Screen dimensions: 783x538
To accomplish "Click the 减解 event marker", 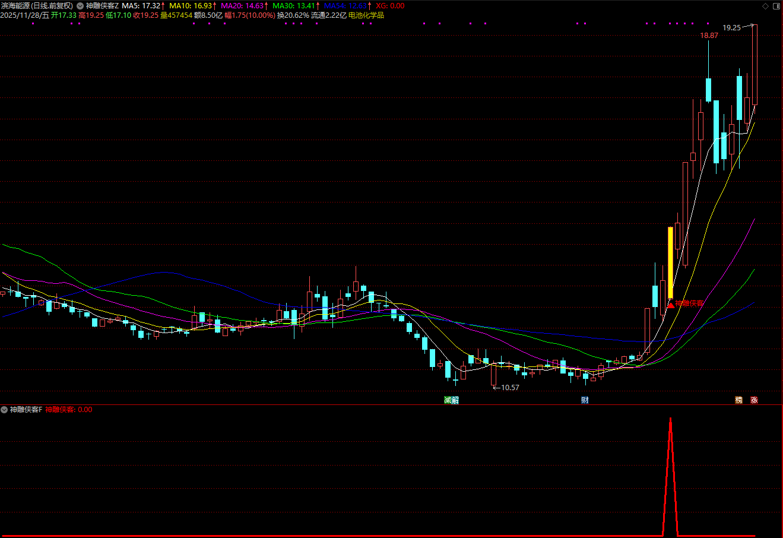I will point(451,400).
